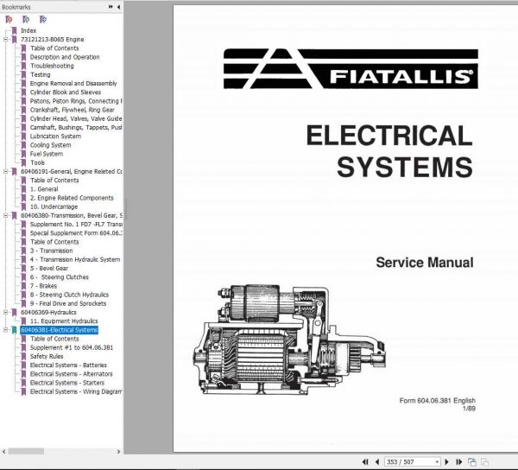Open Electrical Systems - Alternators bookmark
This screenshot has height=470, width=518.
click(x=72, y=374)
